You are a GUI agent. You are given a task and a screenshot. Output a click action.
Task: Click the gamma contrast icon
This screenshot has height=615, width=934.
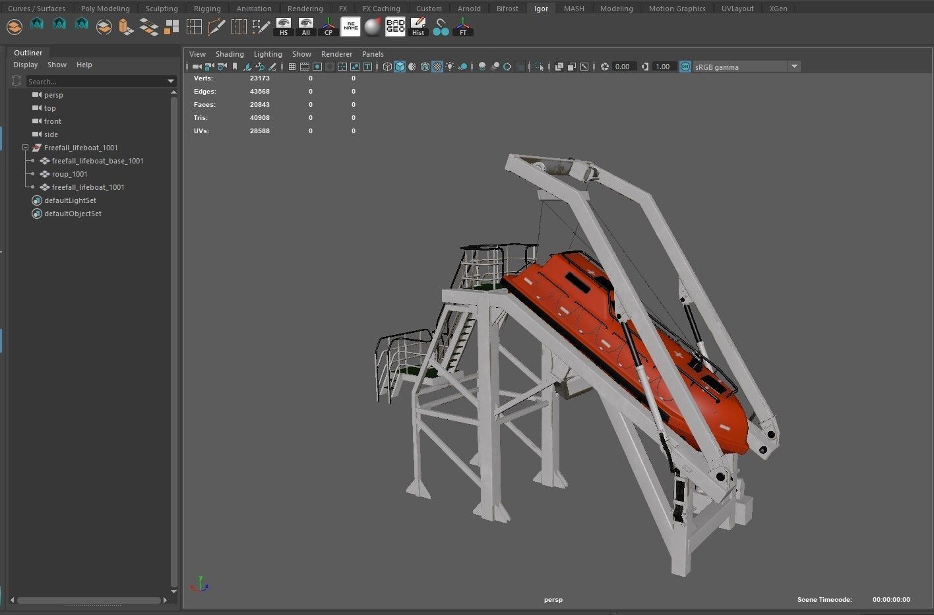tap(644, 67)
